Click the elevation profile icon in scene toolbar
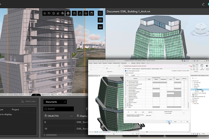Screen dimensions: 209x139 (58, 13)
